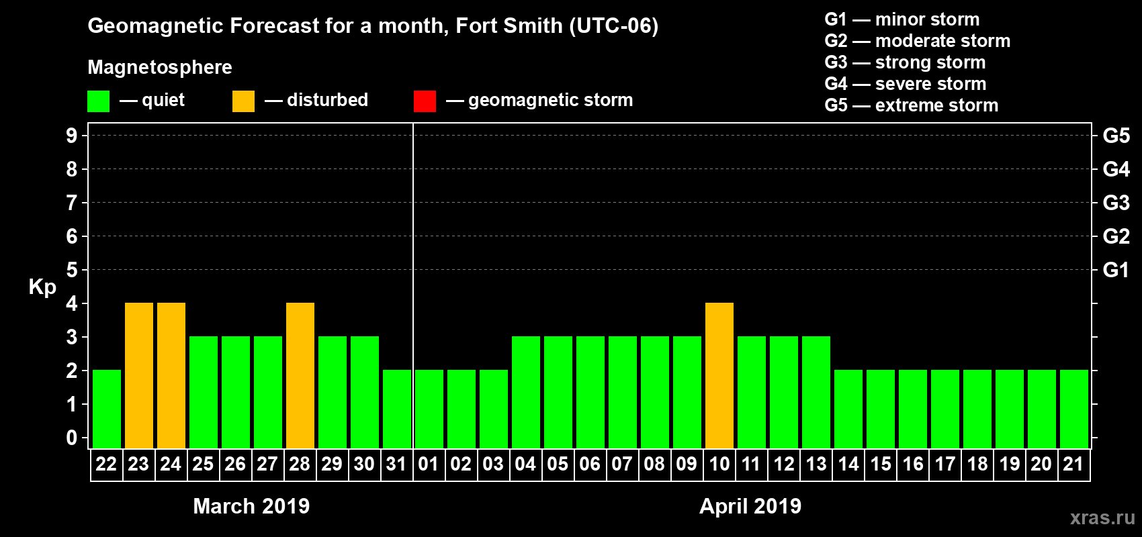
Task: Click the G1 — minor storm legend line
Action: tap(902, 19)
